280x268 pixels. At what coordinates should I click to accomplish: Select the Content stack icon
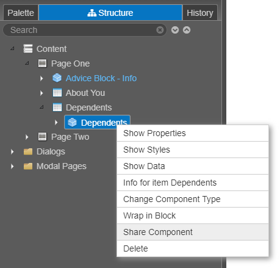[28, 49]
